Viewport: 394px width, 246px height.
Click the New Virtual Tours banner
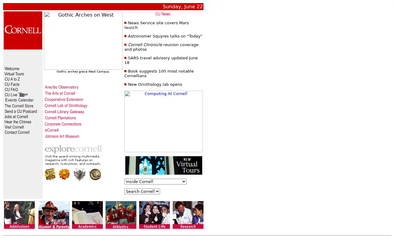tap(164, 165)
